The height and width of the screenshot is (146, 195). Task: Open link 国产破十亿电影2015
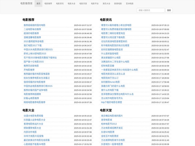tap(34, 62)
